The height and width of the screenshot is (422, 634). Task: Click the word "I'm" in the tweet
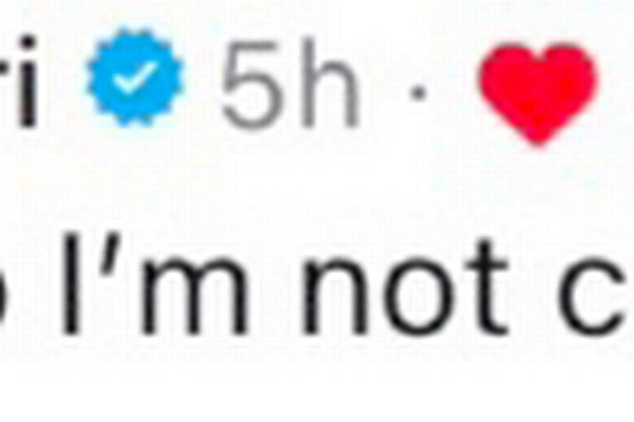154,283
